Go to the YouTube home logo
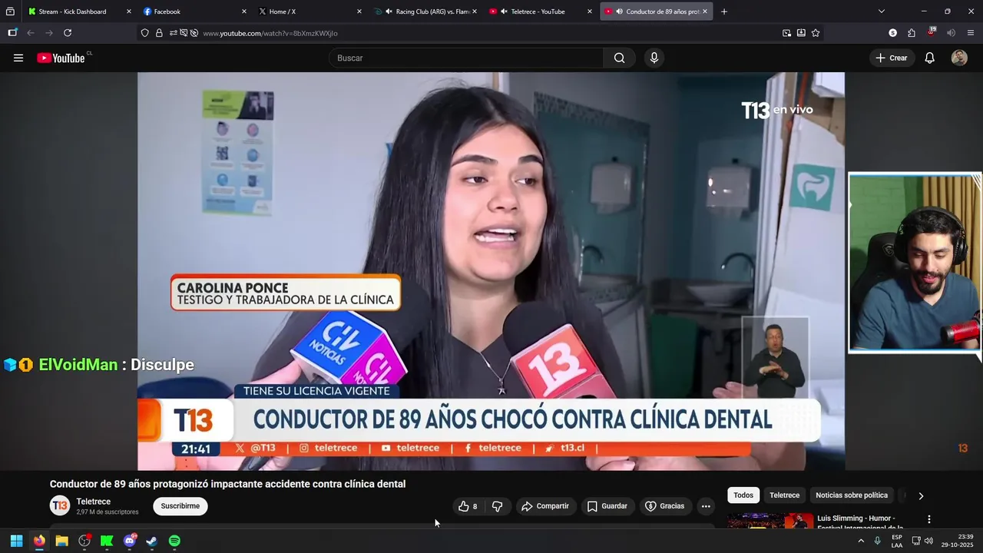Viewport: 983px width, 553px height. click(x=61, y=58)
